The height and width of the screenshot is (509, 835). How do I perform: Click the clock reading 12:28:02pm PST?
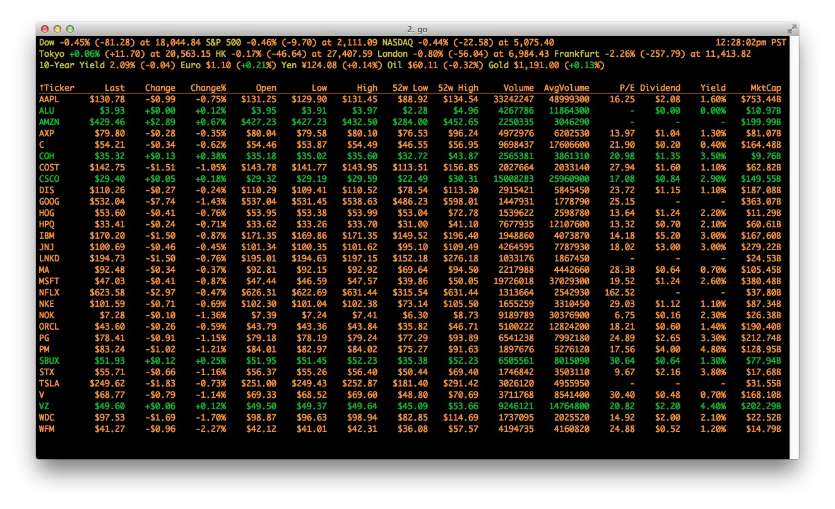751,42
